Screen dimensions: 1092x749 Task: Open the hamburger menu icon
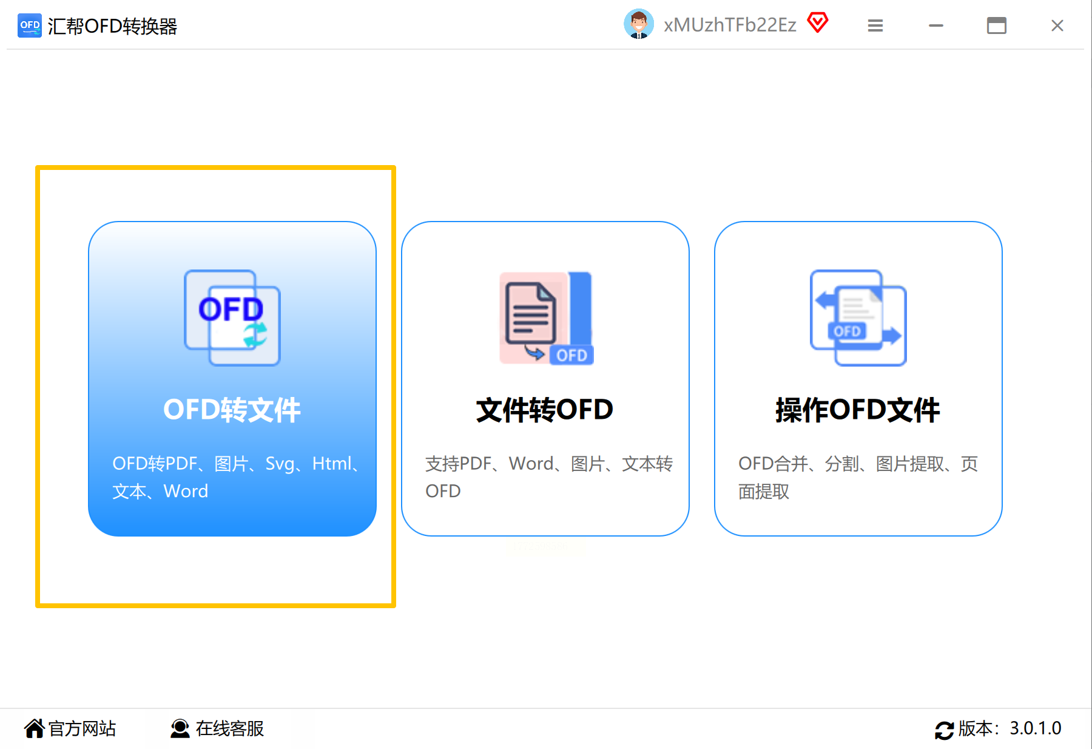click(875, 25)
